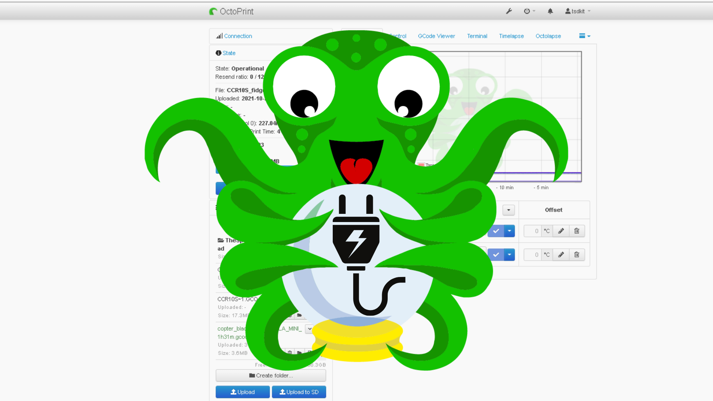Click the trash icon for copter_blade file
The height and width of the screenshot is (401, 713).
click(290, 352)
